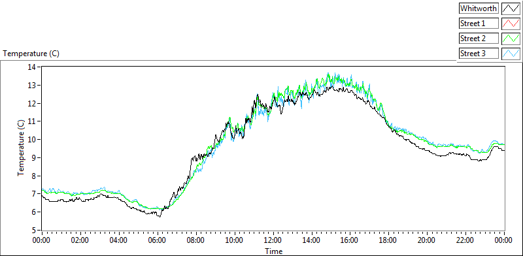Viewport: 523px width, 256px height.
Task: Click the 5 minimum on the temperature scale
Action: (34, 230)
